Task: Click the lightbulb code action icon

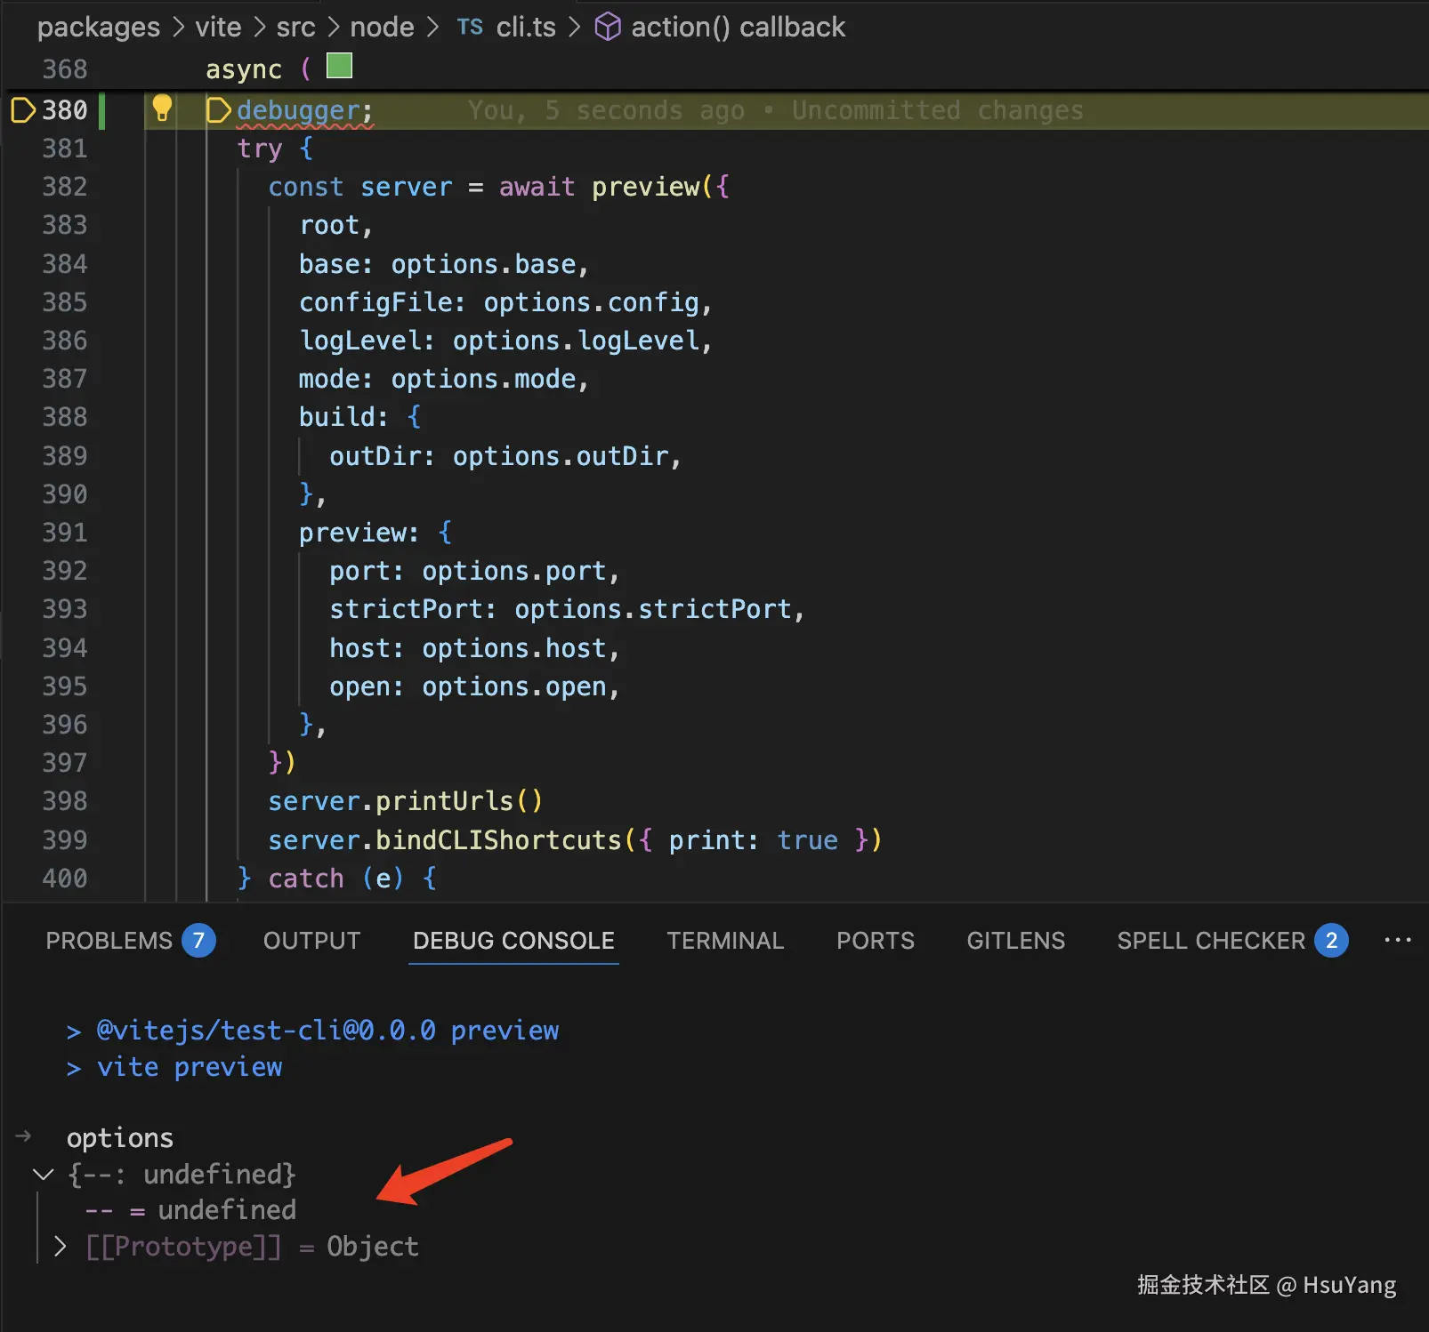Action: click(162, 108)
